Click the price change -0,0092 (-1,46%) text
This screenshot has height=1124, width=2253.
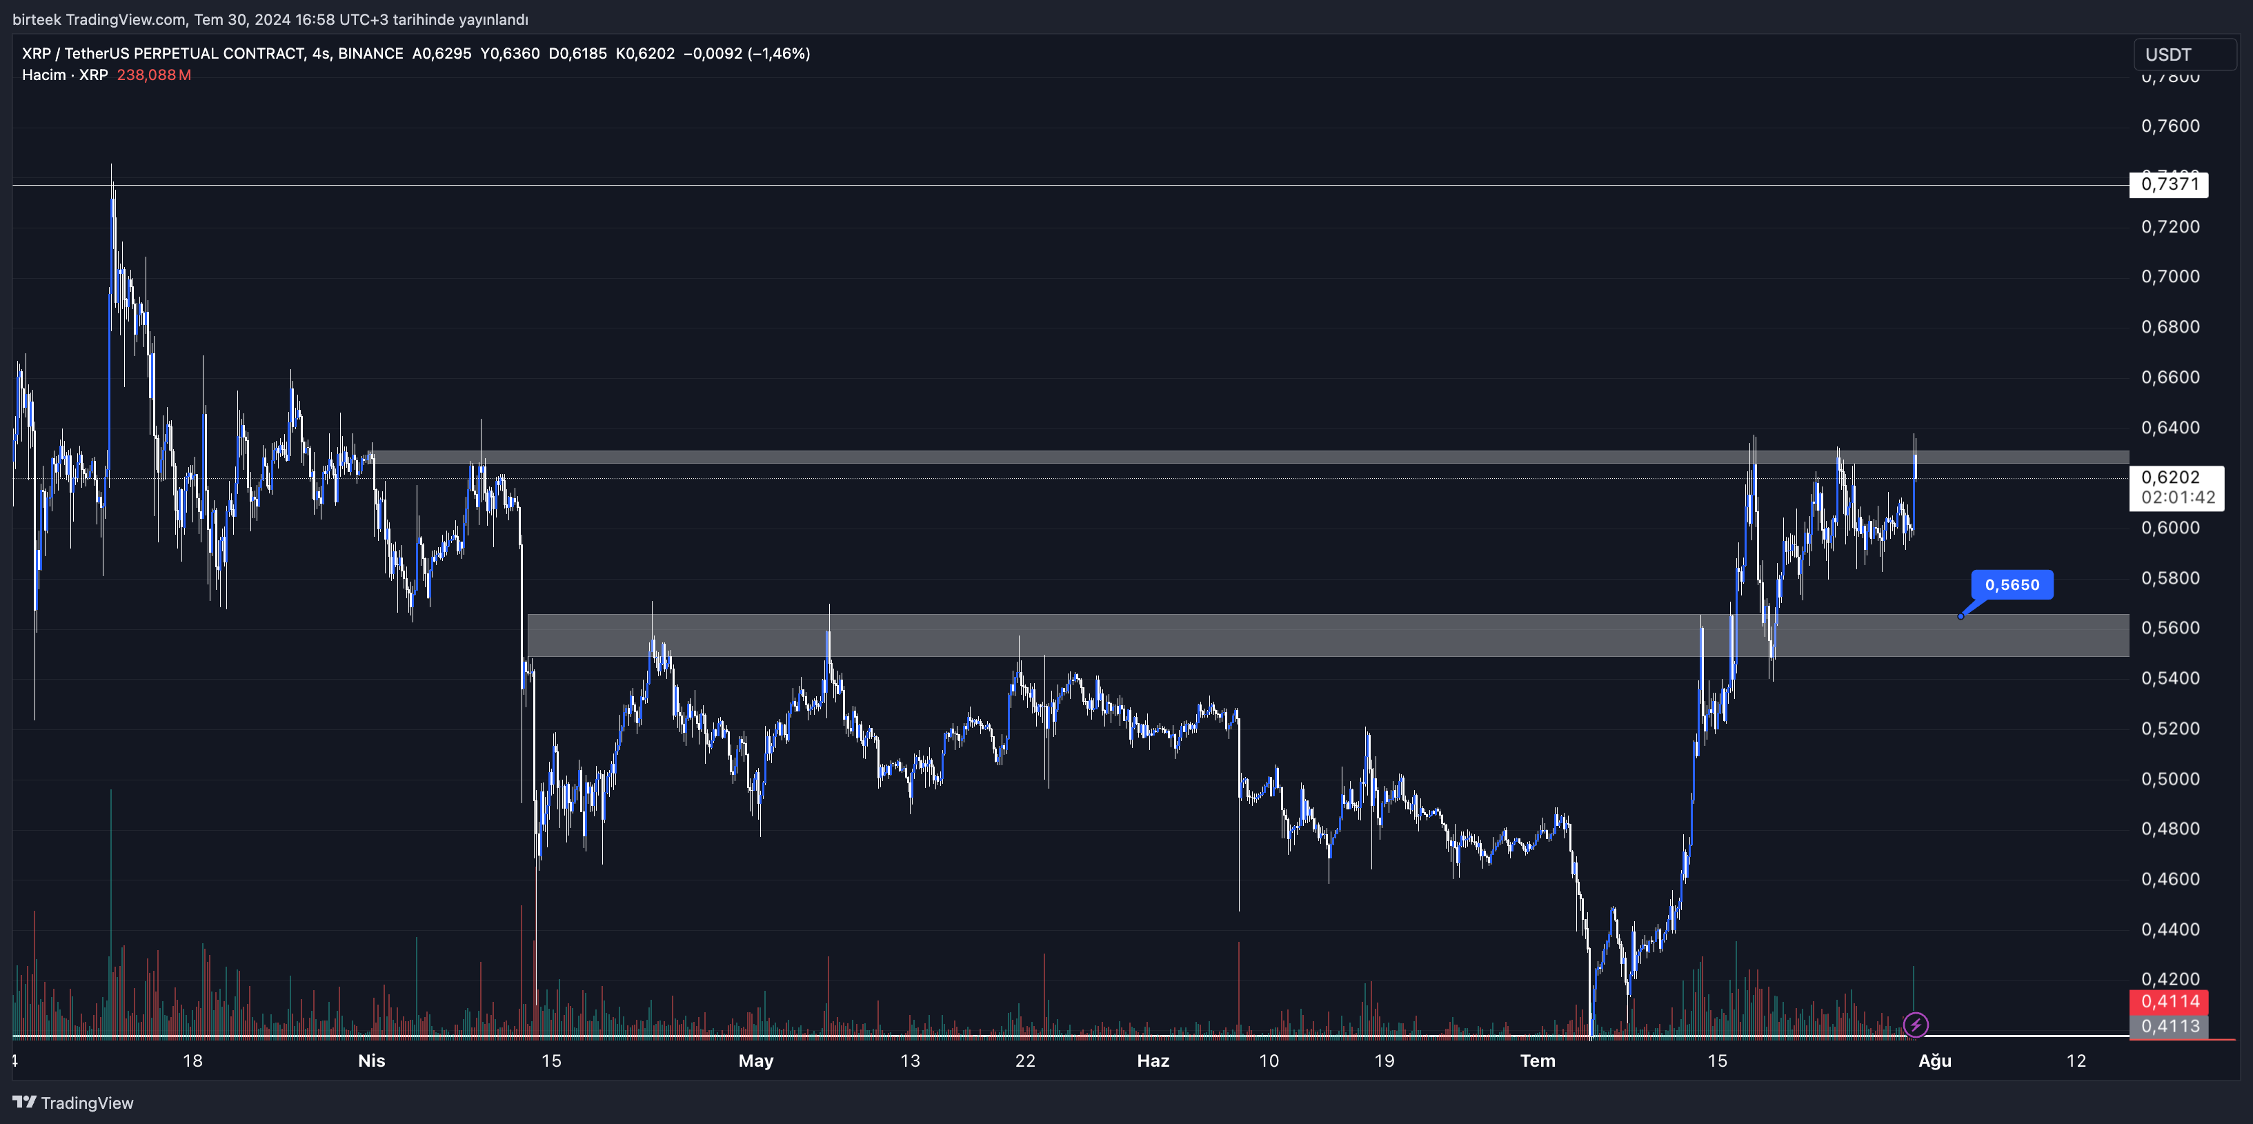(x=747, y=53)
